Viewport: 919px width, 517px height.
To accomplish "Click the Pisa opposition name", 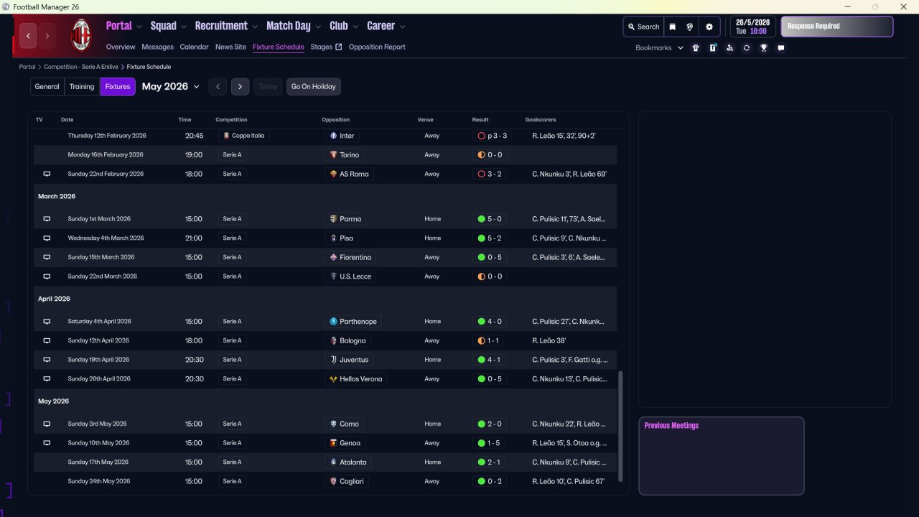I will click(347, 238).
